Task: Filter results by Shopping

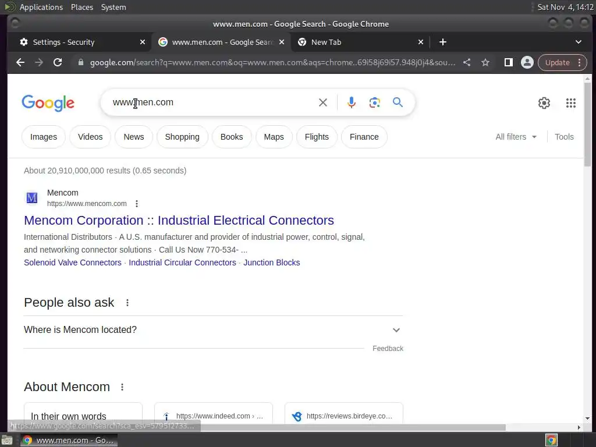Action: [x=182, y=137]
